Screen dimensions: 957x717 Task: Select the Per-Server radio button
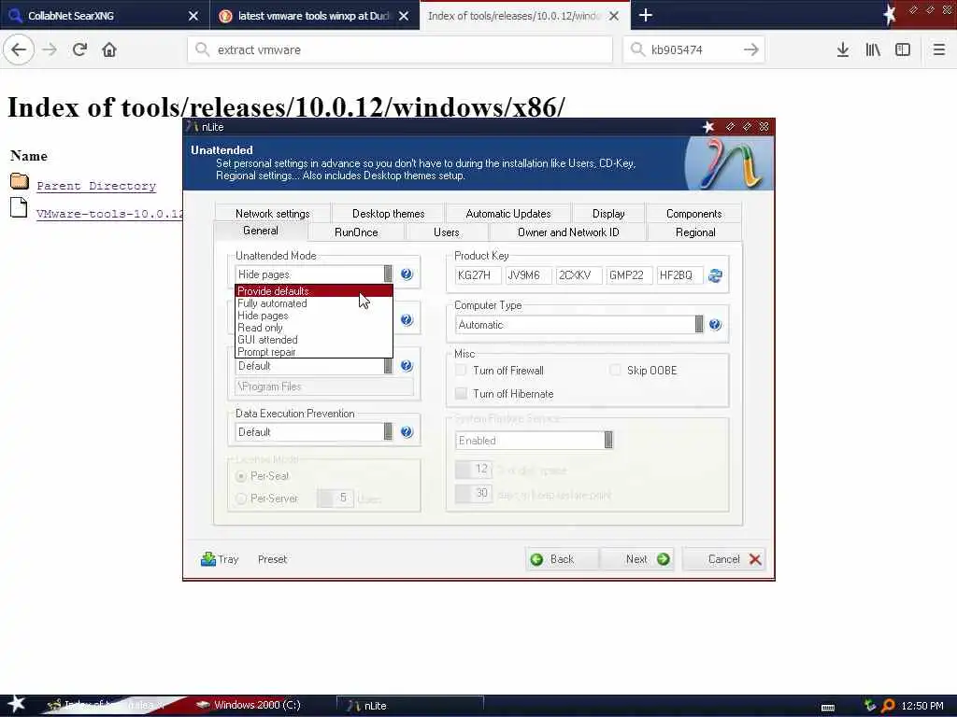pos(241,499)
